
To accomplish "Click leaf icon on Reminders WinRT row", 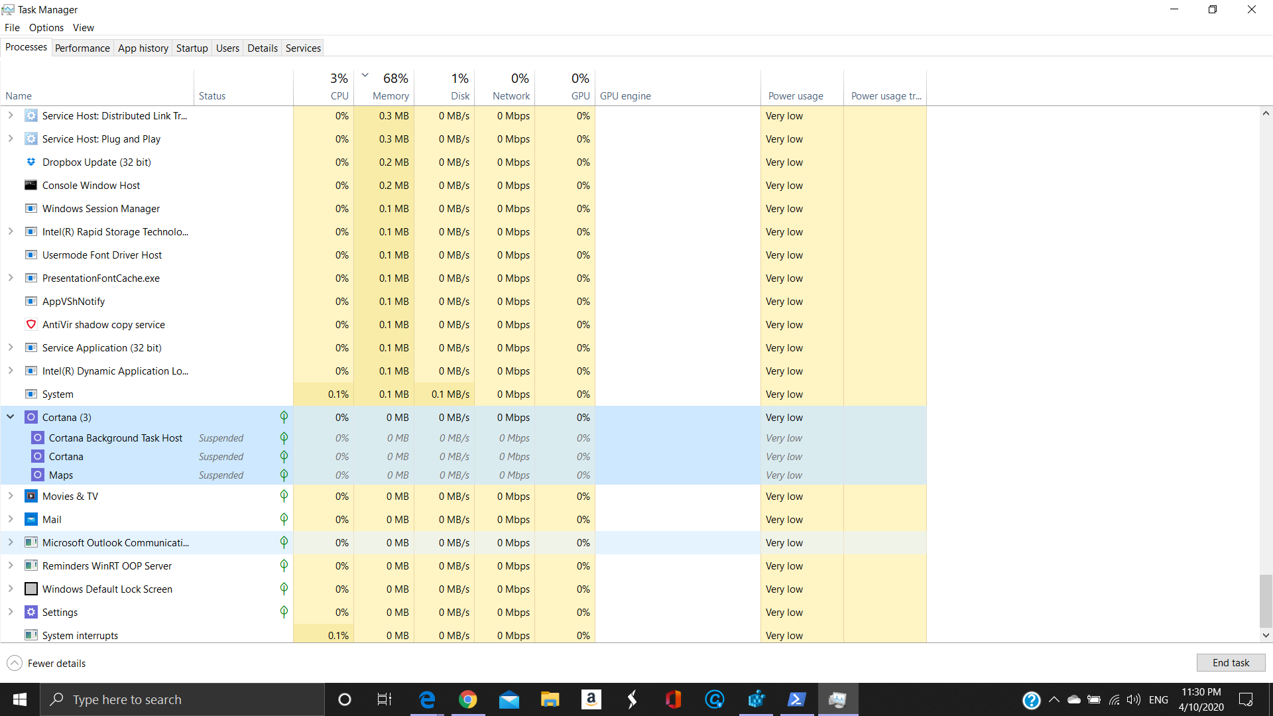I will (284, 566).
